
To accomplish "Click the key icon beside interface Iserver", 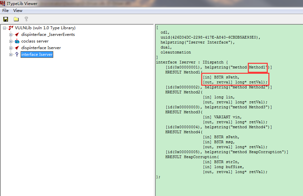I will (16, 54).
